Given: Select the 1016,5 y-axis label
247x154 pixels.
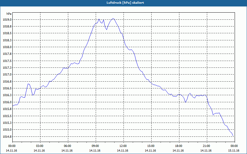Looking at the screenshot, I should click(x=7, y=88).
